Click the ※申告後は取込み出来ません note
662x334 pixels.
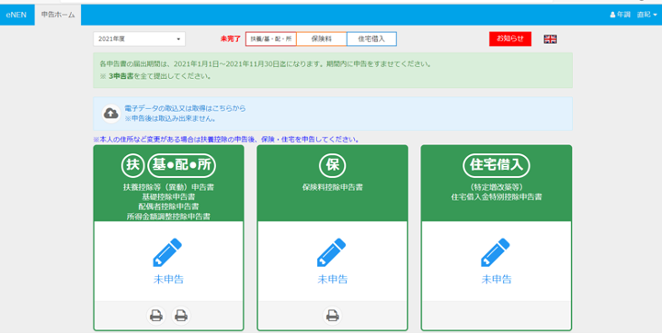pyautogui.click(x=171, y=118)
